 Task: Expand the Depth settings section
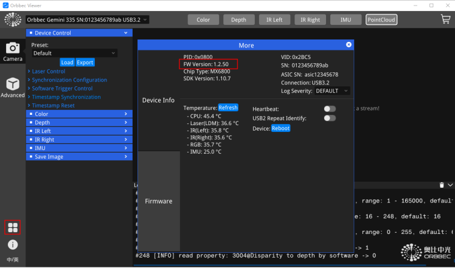tap(79, 122)
